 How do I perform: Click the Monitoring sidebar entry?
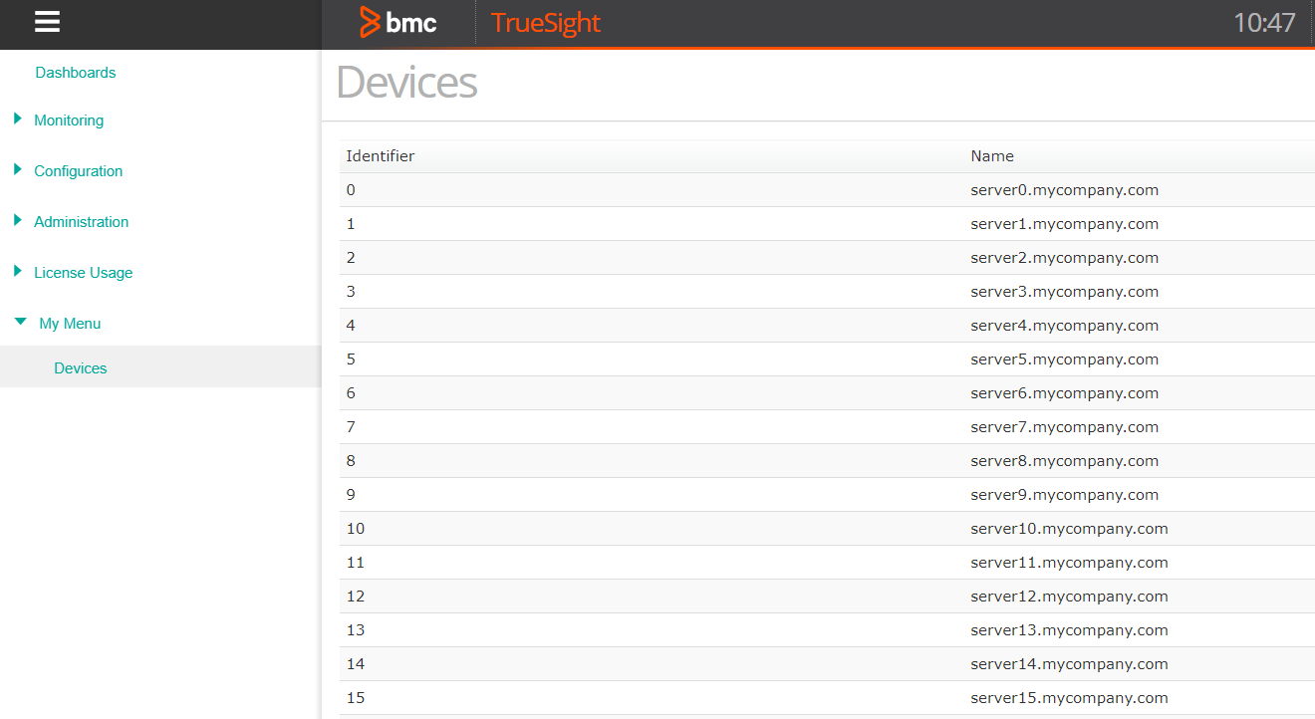[x=70, y=120]
